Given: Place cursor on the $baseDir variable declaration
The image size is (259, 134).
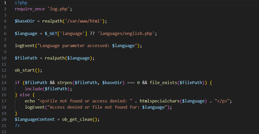Looking at the screenshot, I should point(25,21).
